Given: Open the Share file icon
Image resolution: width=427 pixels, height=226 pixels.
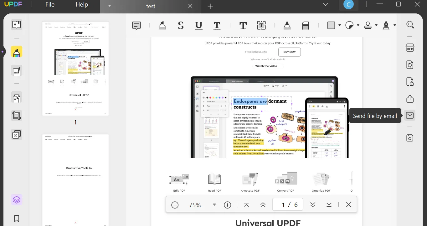Looking at the screenshot, I should (410, 99).
